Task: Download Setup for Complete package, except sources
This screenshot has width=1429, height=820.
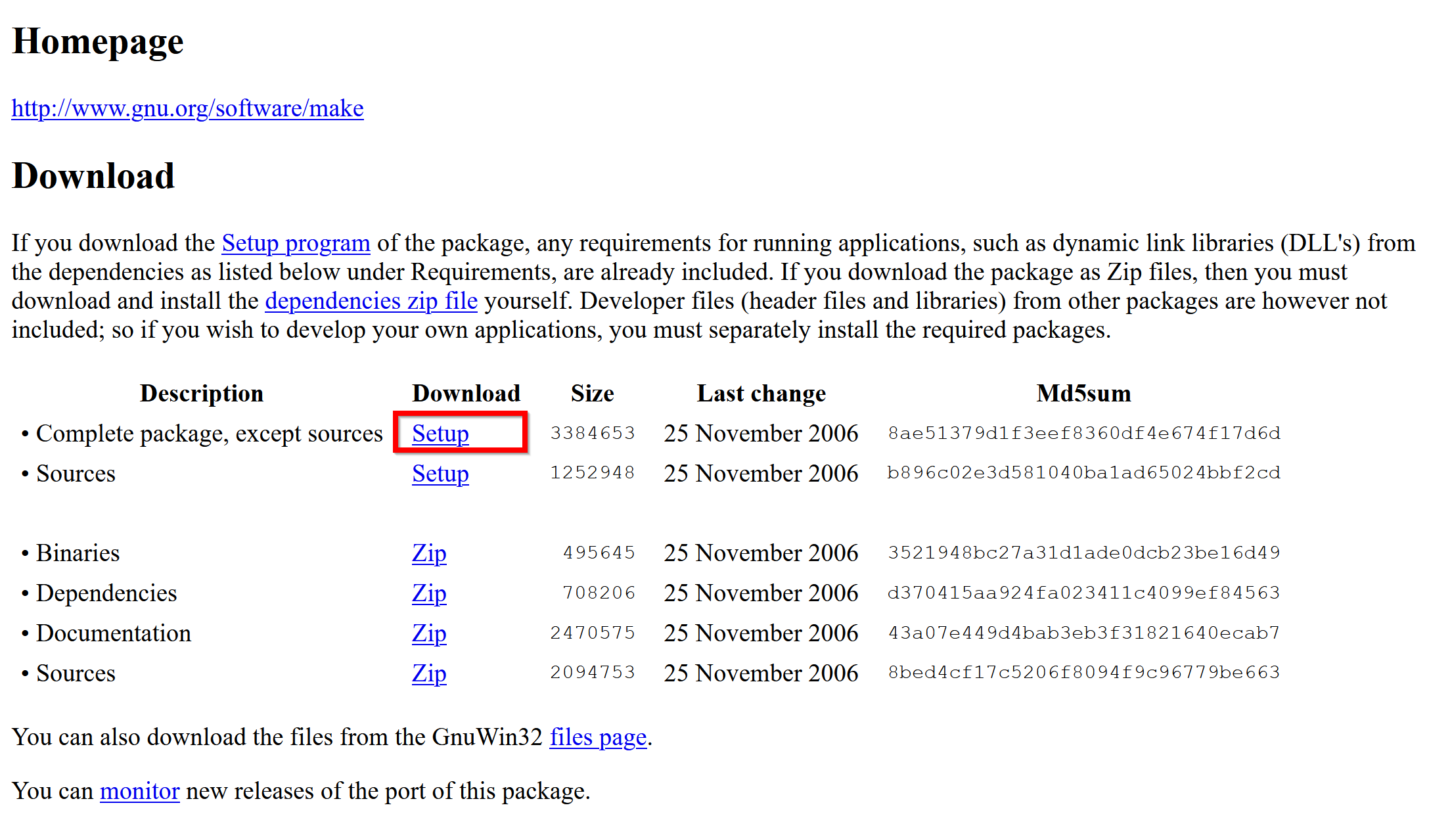Action: [x=440, y=434]
